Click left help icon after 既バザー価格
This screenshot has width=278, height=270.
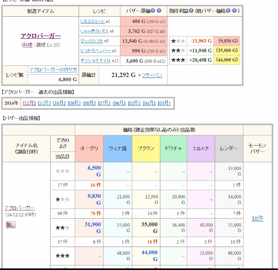click(x=228, y=11)
